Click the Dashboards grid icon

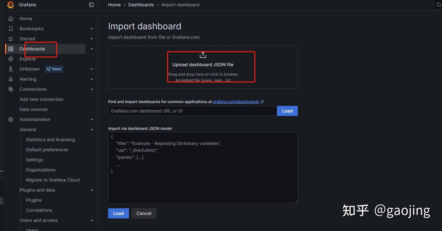coord(11,49)
